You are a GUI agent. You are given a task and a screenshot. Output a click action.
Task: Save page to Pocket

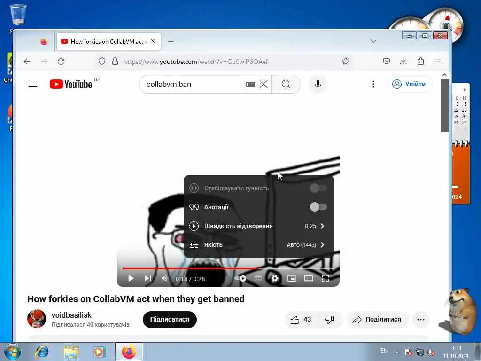[x=387, y=62]
